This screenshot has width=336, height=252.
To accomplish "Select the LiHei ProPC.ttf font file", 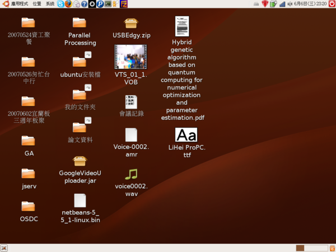I will point(186,135).
